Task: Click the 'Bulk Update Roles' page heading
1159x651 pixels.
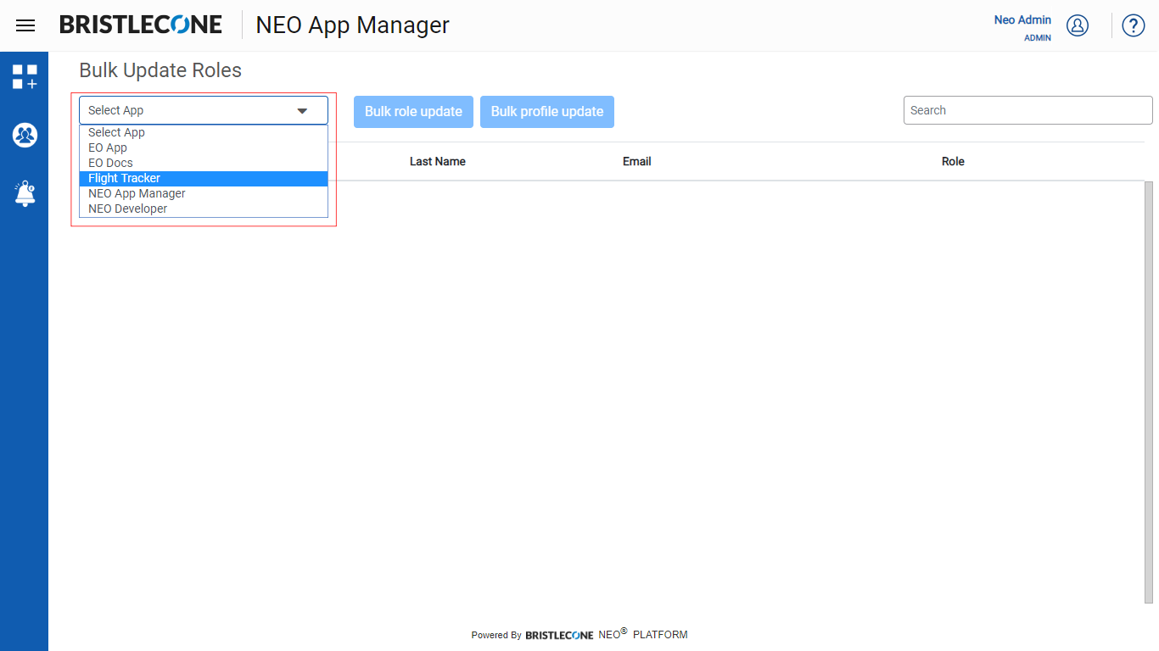Action: point(160,70)
